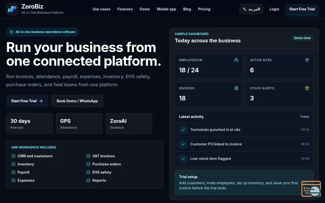Click the check circle next to VAT invoices
325x203 pixels.
click(x=88, y=156)
